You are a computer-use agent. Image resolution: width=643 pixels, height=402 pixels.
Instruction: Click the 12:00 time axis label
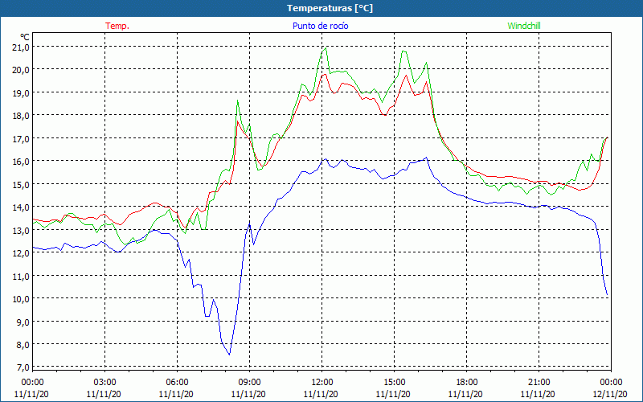(322, 383)
